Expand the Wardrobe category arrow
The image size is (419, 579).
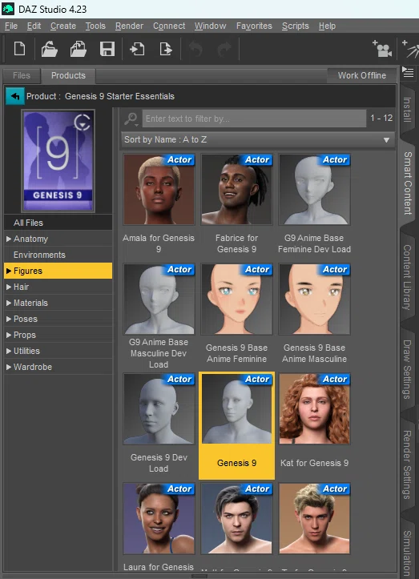9,367
